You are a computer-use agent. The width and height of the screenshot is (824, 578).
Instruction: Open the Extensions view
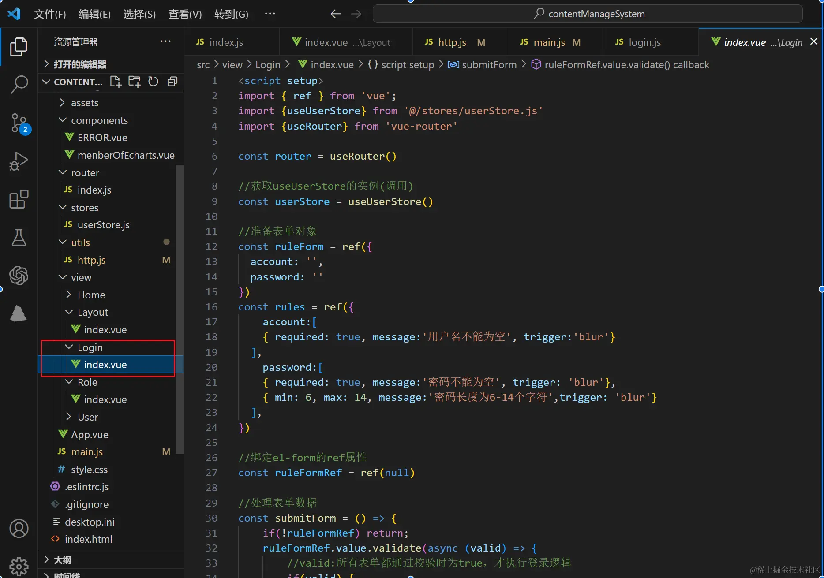[19, 199]
